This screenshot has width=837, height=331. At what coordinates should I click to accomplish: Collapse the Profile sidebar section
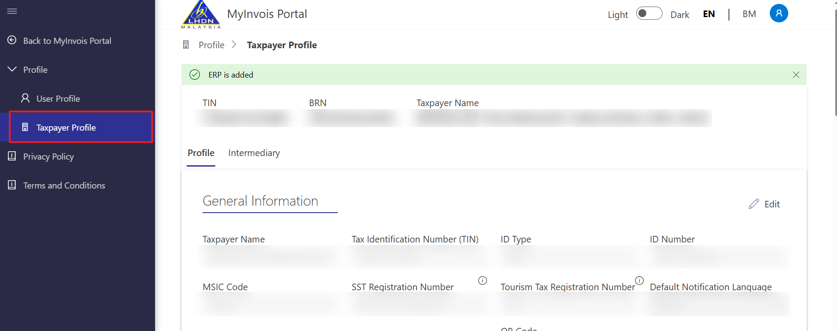12,69
